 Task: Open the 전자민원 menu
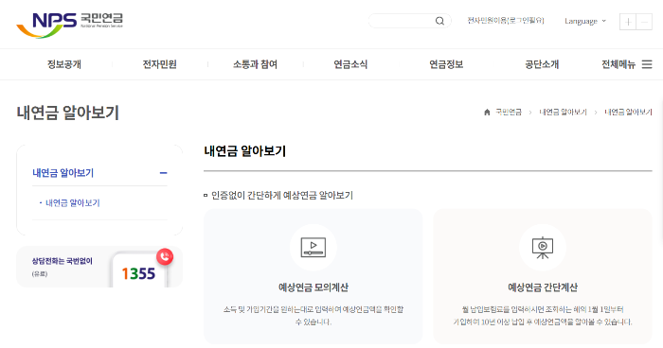(159, 64)
